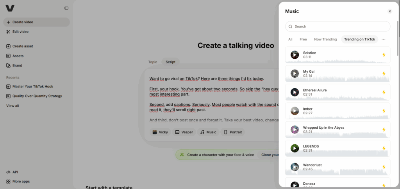This screenshot has height=189, width=400.
Task: Switch to the Free music filter
Action: pyautogui.click(x=303, y=39)
